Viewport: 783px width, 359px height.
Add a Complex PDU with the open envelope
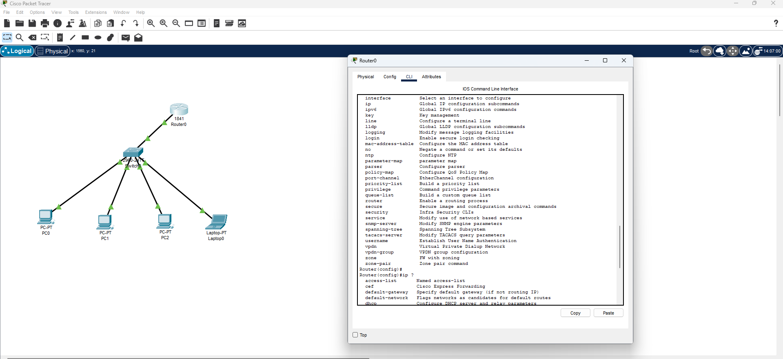click(x=138, y=37)
